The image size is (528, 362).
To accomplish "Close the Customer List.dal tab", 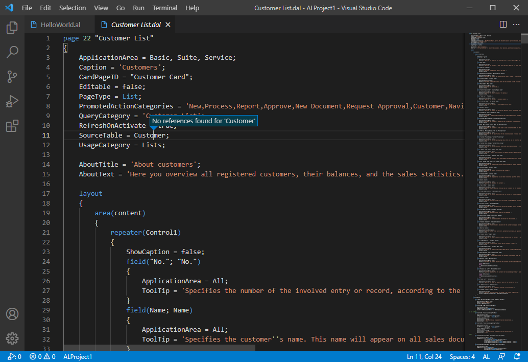I will tap(167, 24).
